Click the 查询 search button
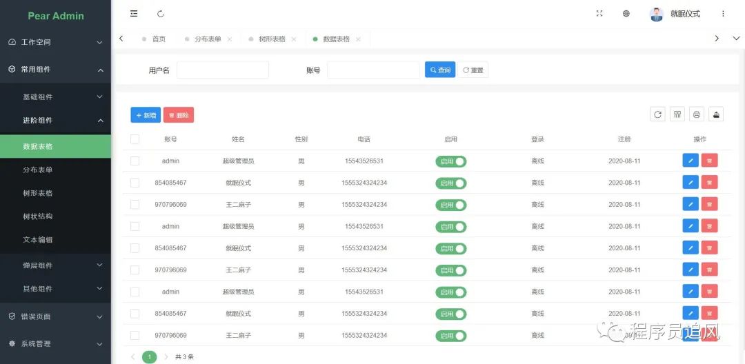The width and height of the screenshot is (745, 364). pos(440,70)
